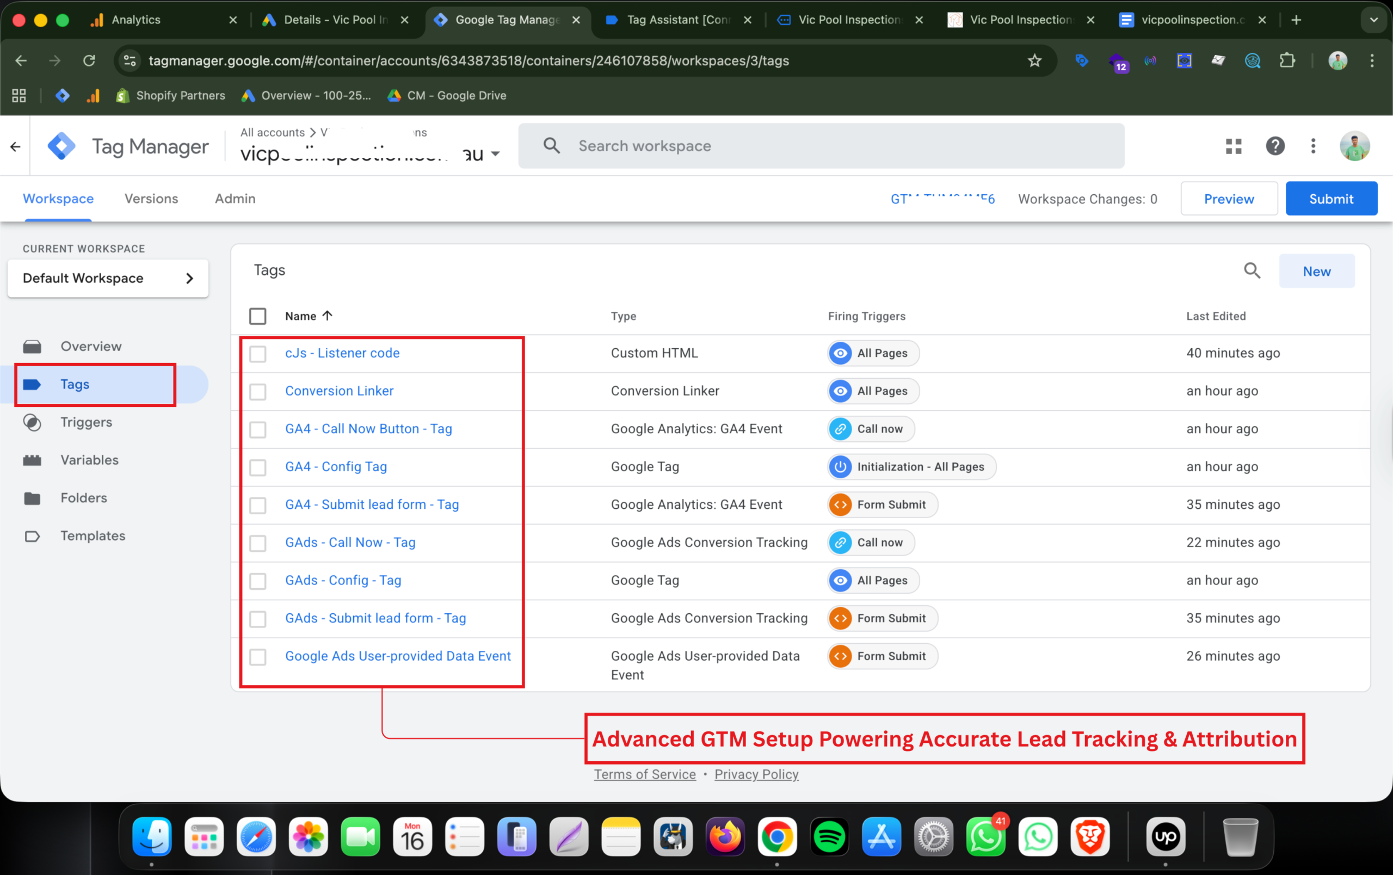Check the Conversion Linker tag checkbox
1393x875 pixels.
(257, 392)
